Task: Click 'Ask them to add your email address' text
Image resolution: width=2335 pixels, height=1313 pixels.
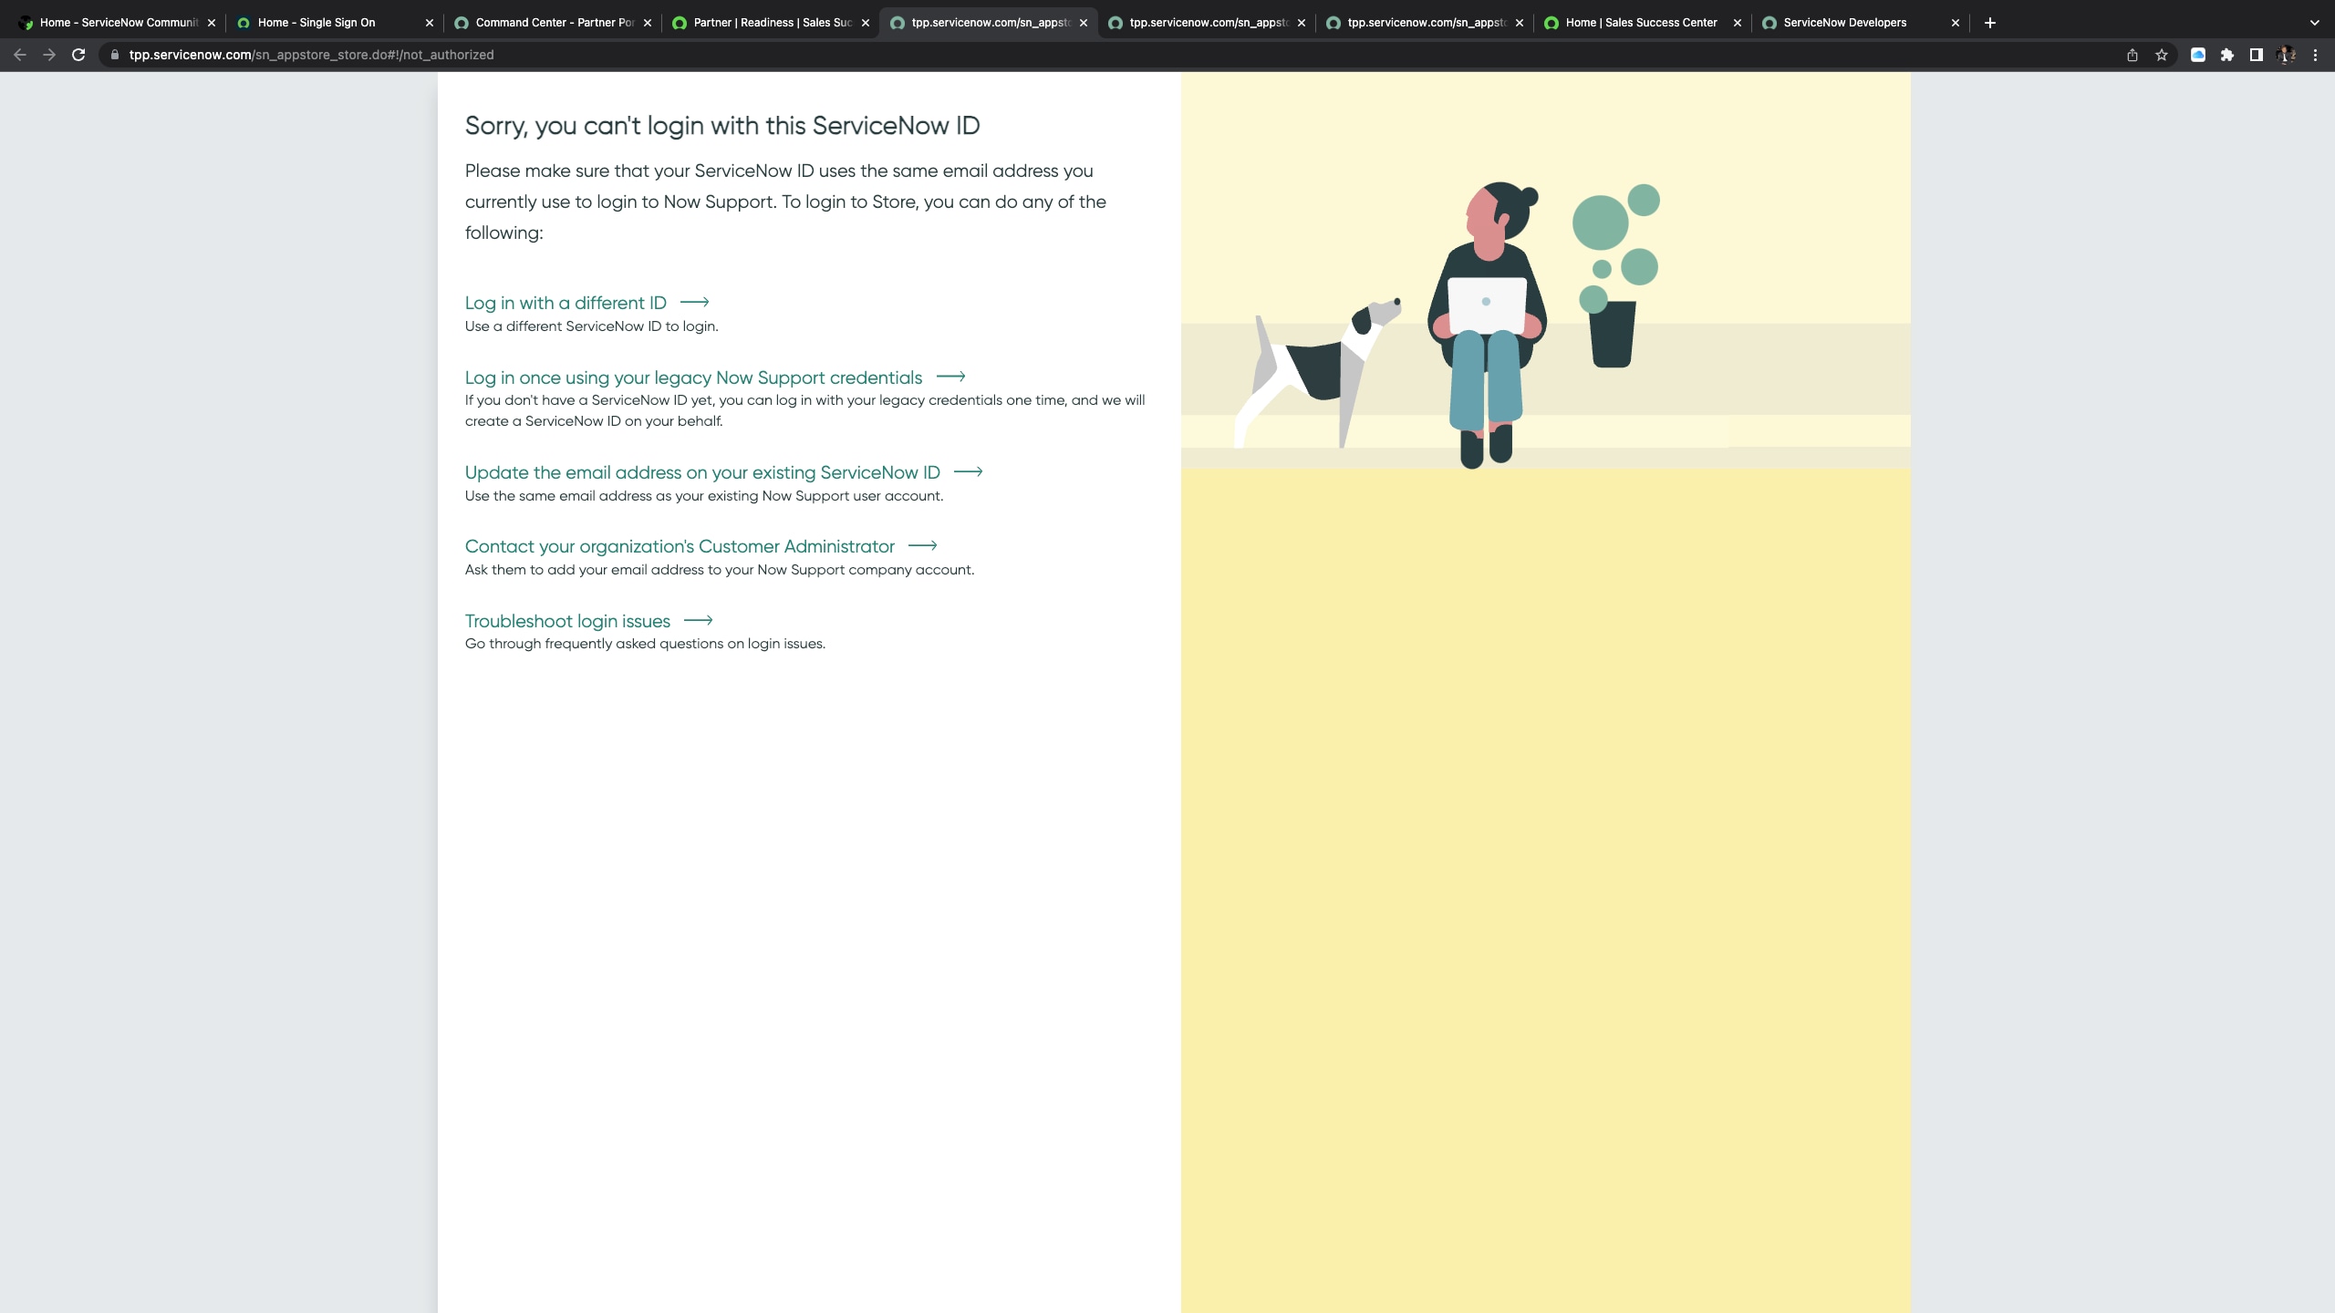Action: [720, 570]
